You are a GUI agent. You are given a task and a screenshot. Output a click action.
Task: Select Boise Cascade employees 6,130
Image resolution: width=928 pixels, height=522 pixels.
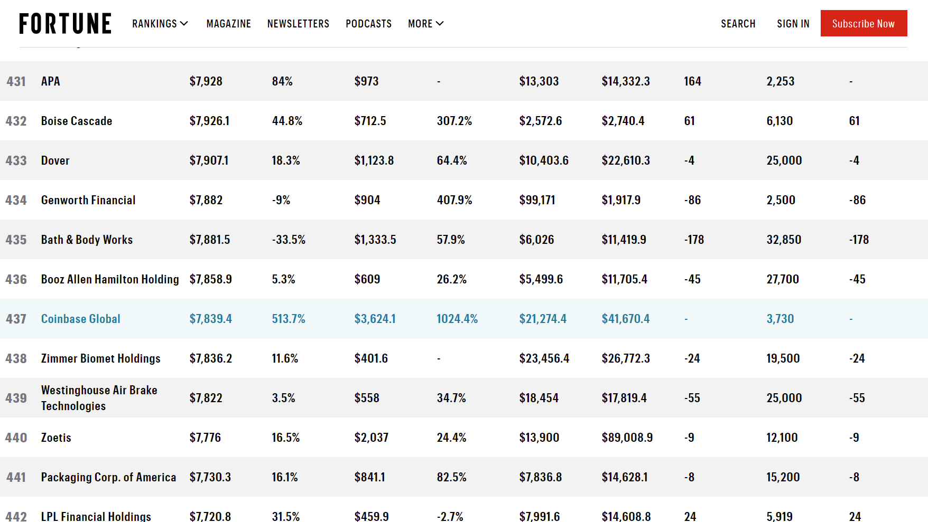click(780, 121)
